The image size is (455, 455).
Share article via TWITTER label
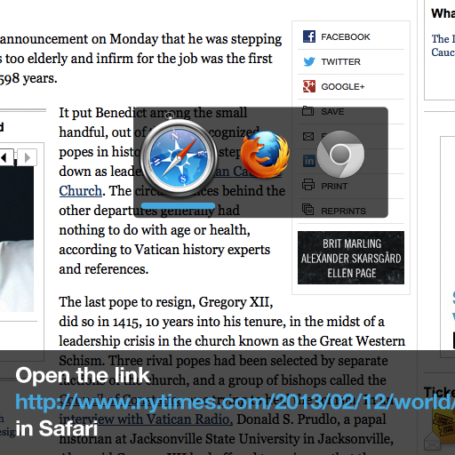[x=340, y=62]
